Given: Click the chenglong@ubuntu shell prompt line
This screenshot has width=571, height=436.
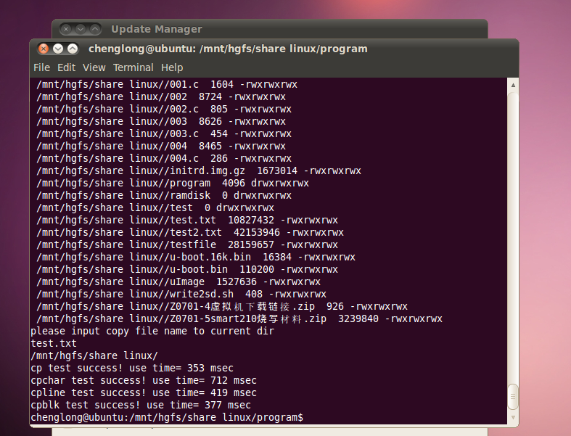Looking at the screenshot, I should click(167, 417).
